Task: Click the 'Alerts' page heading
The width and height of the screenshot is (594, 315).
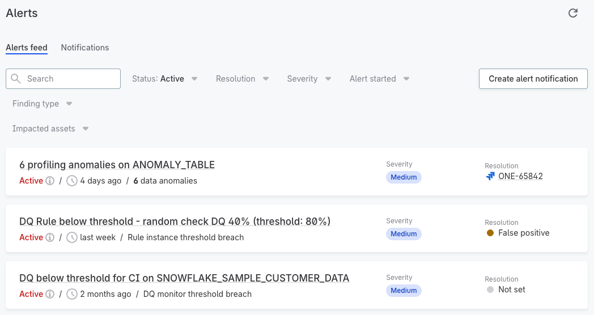Action: coord(22,13)
